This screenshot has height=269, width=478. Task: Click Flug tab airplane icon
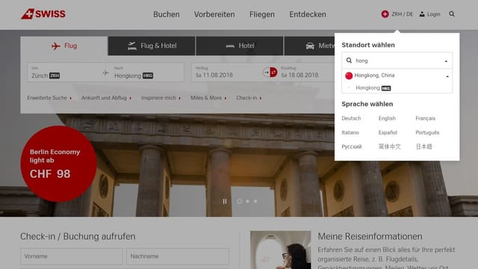56,46
